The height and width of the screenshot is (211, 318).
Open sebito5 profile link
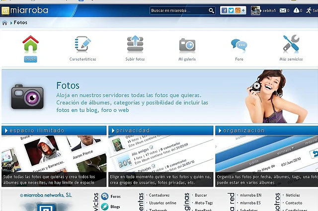click(269, 10)
